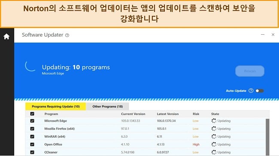279x156 pixels.
Task: Select the WinRAR (x64) program name
Action: click(55, 136)
